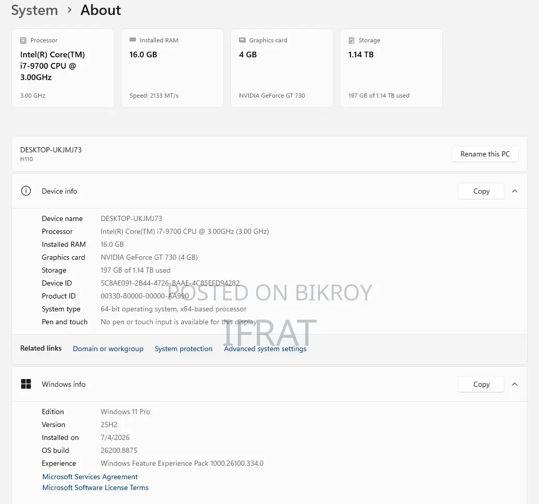The width and height of the screenshot is (539, 504).
Task: Click the Device ID value 5C8AE091-2B44
Action: 170,283
